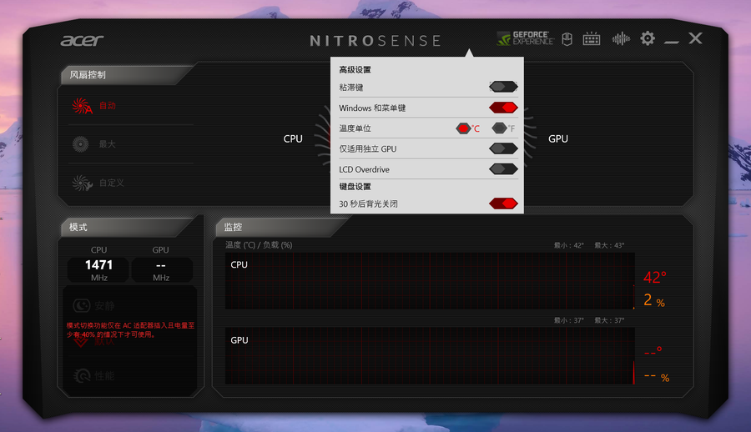The width and height of the screenshot is (751, 432).
Task: Enable LCD Overdrive switch
Action: [x=503, y=169]
